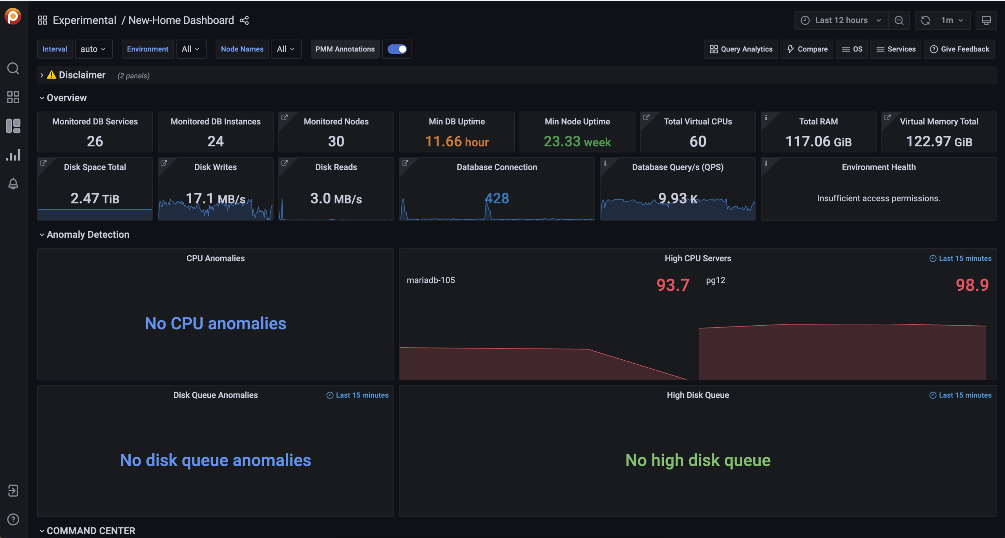Screen dimensions: 1005x538
Task: Click the Compare button
Action: point(807,49)
